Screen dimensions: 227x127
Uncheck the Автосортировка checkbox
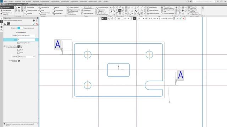pos(18,43)
